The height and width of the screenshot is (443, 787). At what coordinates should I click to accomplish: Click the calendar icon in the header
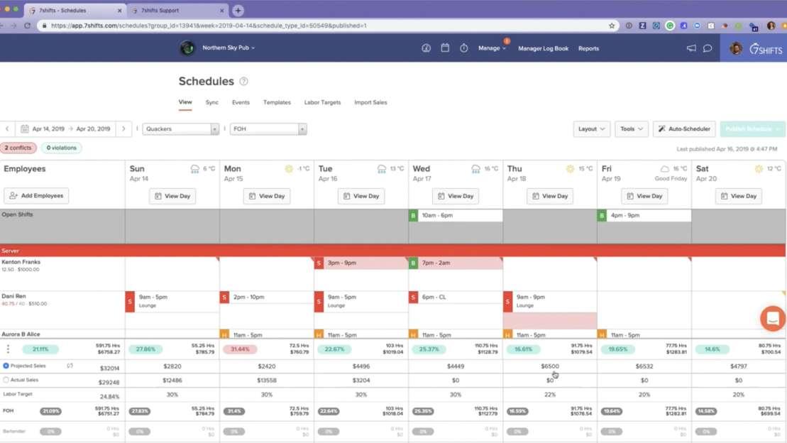(x=445, y=48)
